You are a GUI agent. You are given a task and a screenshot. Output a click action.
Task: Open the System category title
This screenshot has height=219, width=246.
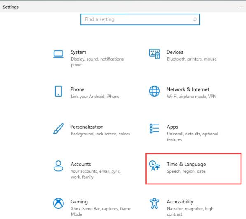(78, 52)
